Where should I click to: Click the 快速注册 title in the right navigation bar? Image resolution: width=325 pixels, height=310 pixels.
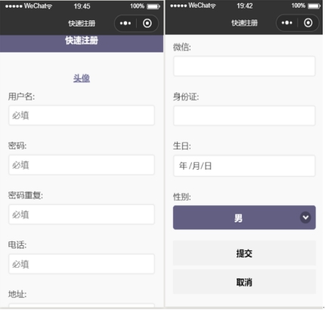click(x=244, y=23)
